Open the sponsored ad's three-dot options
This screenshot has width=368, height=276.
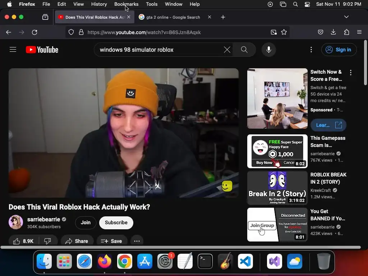pyautogui.click(x=351, y=73)
